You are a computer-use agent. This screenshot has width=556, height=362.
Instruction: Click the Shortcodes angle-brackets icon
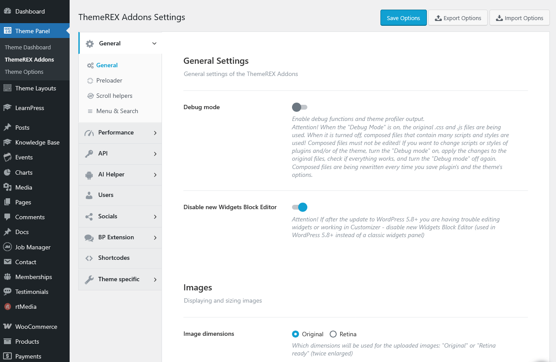89,258
